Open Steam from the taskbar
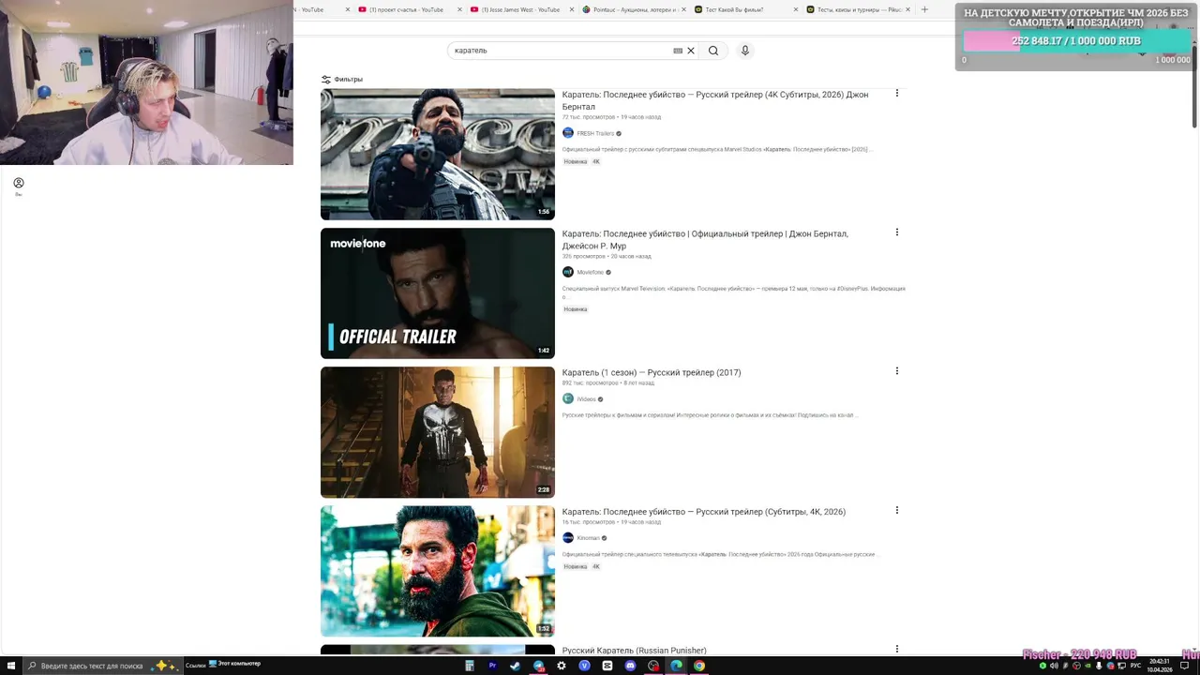The width and height of the screenshot is (1200, 675). 515,666
